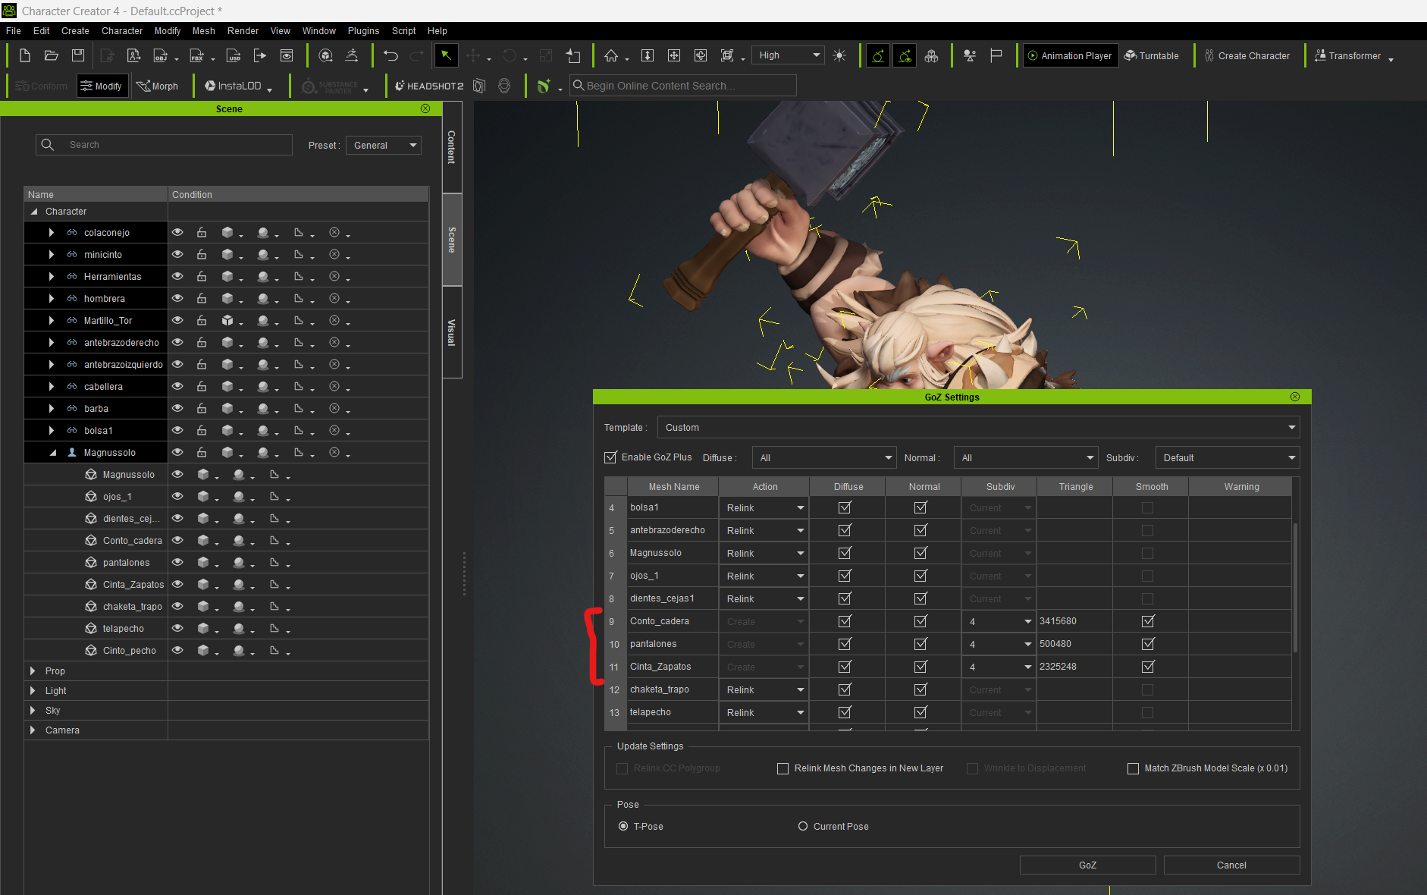1427x895 pixels.
Task: Open the Template dropdown set to Custom
Action: [x=978, y=427]
